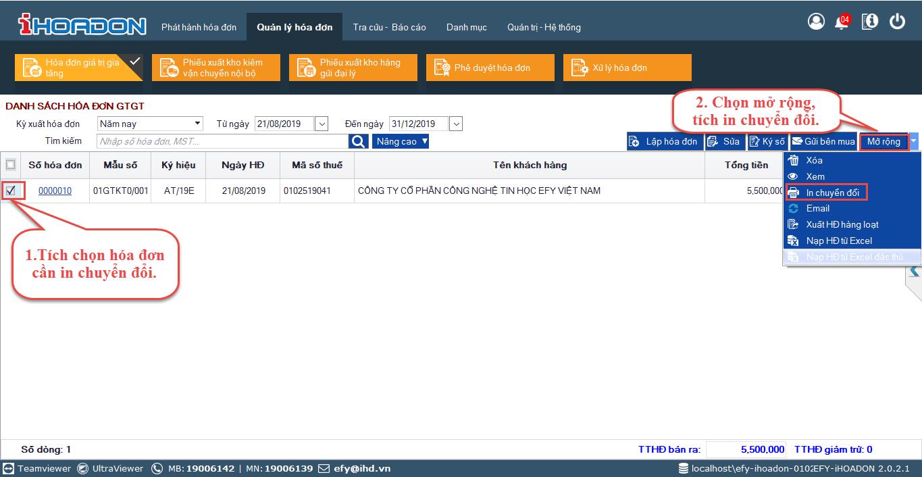Click the magnifier search button
Viewport: 922px width, 477px height.
tap(359, 141)
